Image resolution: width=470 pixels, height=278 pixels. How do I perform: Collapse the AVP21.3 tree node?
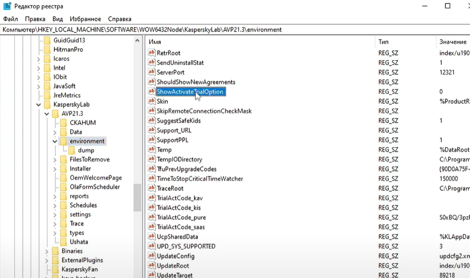[47, 114]
